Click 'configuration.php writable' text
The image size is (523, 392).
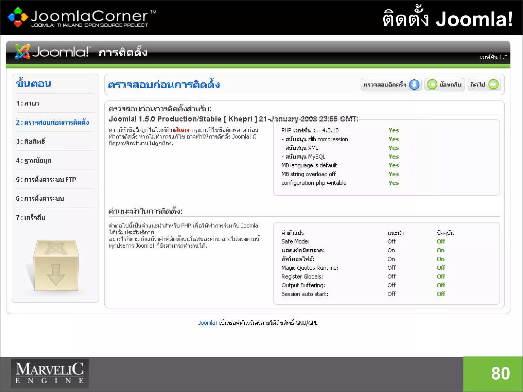314,183
